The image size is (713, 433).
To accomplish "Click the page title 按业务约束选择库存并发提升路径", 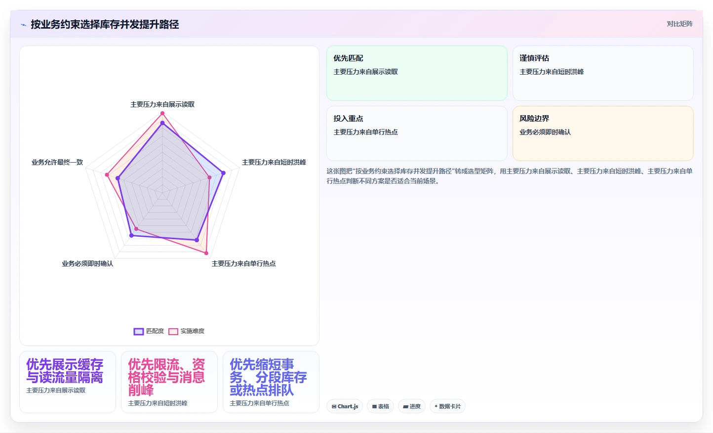I will pos(105,24).
